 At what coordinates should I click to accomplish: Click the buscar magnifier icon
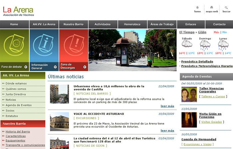226,7
